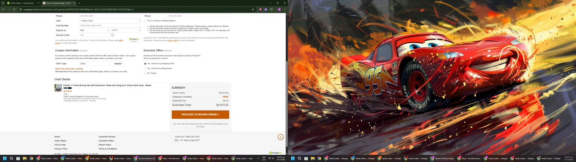Open the tab search dropdown in Chrome
The image size is (576, 162).
pos(3,3)
